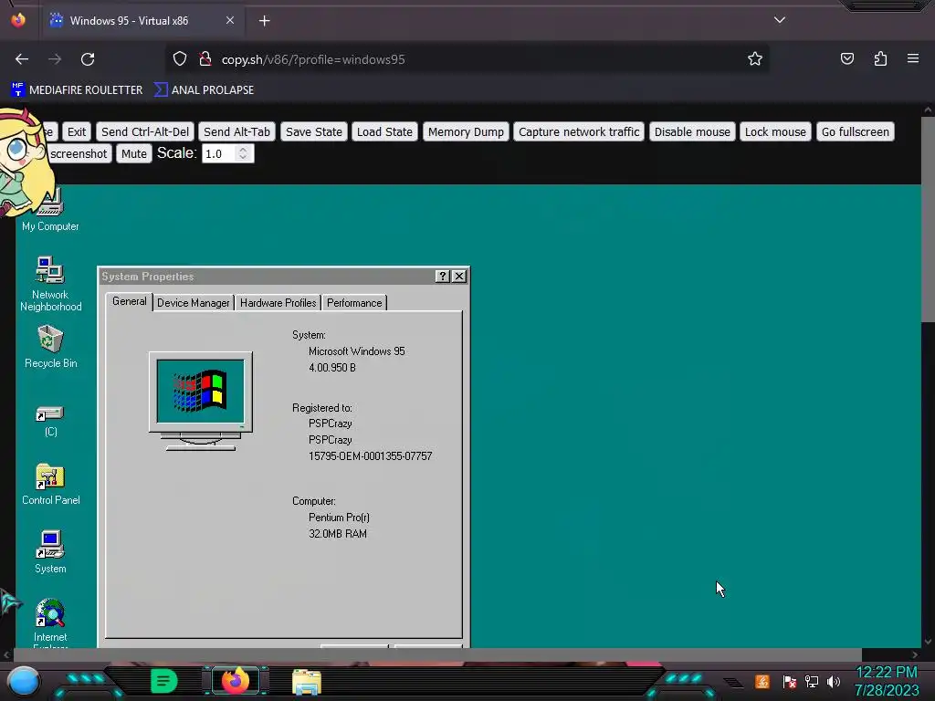The width and height of the screenshot is (935, 701).
Task: Mute the emulator sound
Action: 133,153
